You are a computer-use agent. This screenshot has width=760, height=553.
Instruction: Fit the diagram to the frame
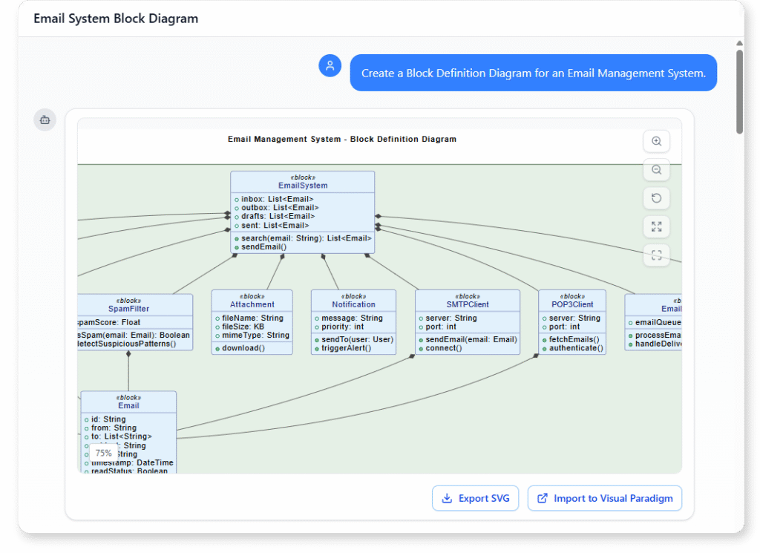click(656, 255)
